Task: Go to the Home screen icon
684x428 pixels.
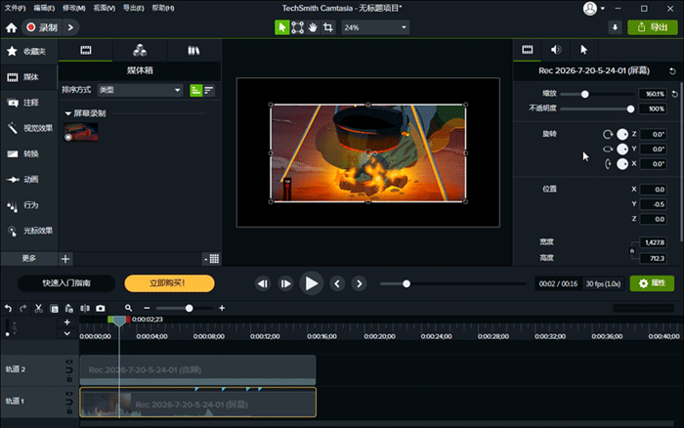Action: (x=12, y=27)
